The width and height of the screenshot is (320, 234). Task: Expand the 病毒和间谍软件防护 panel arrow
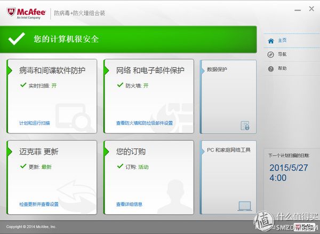pyautogui.click(x=10, y=71)
